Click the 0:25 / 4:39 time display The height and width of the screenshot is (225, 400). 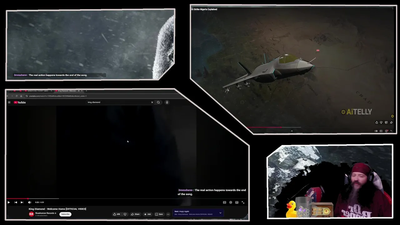(39, 202)
